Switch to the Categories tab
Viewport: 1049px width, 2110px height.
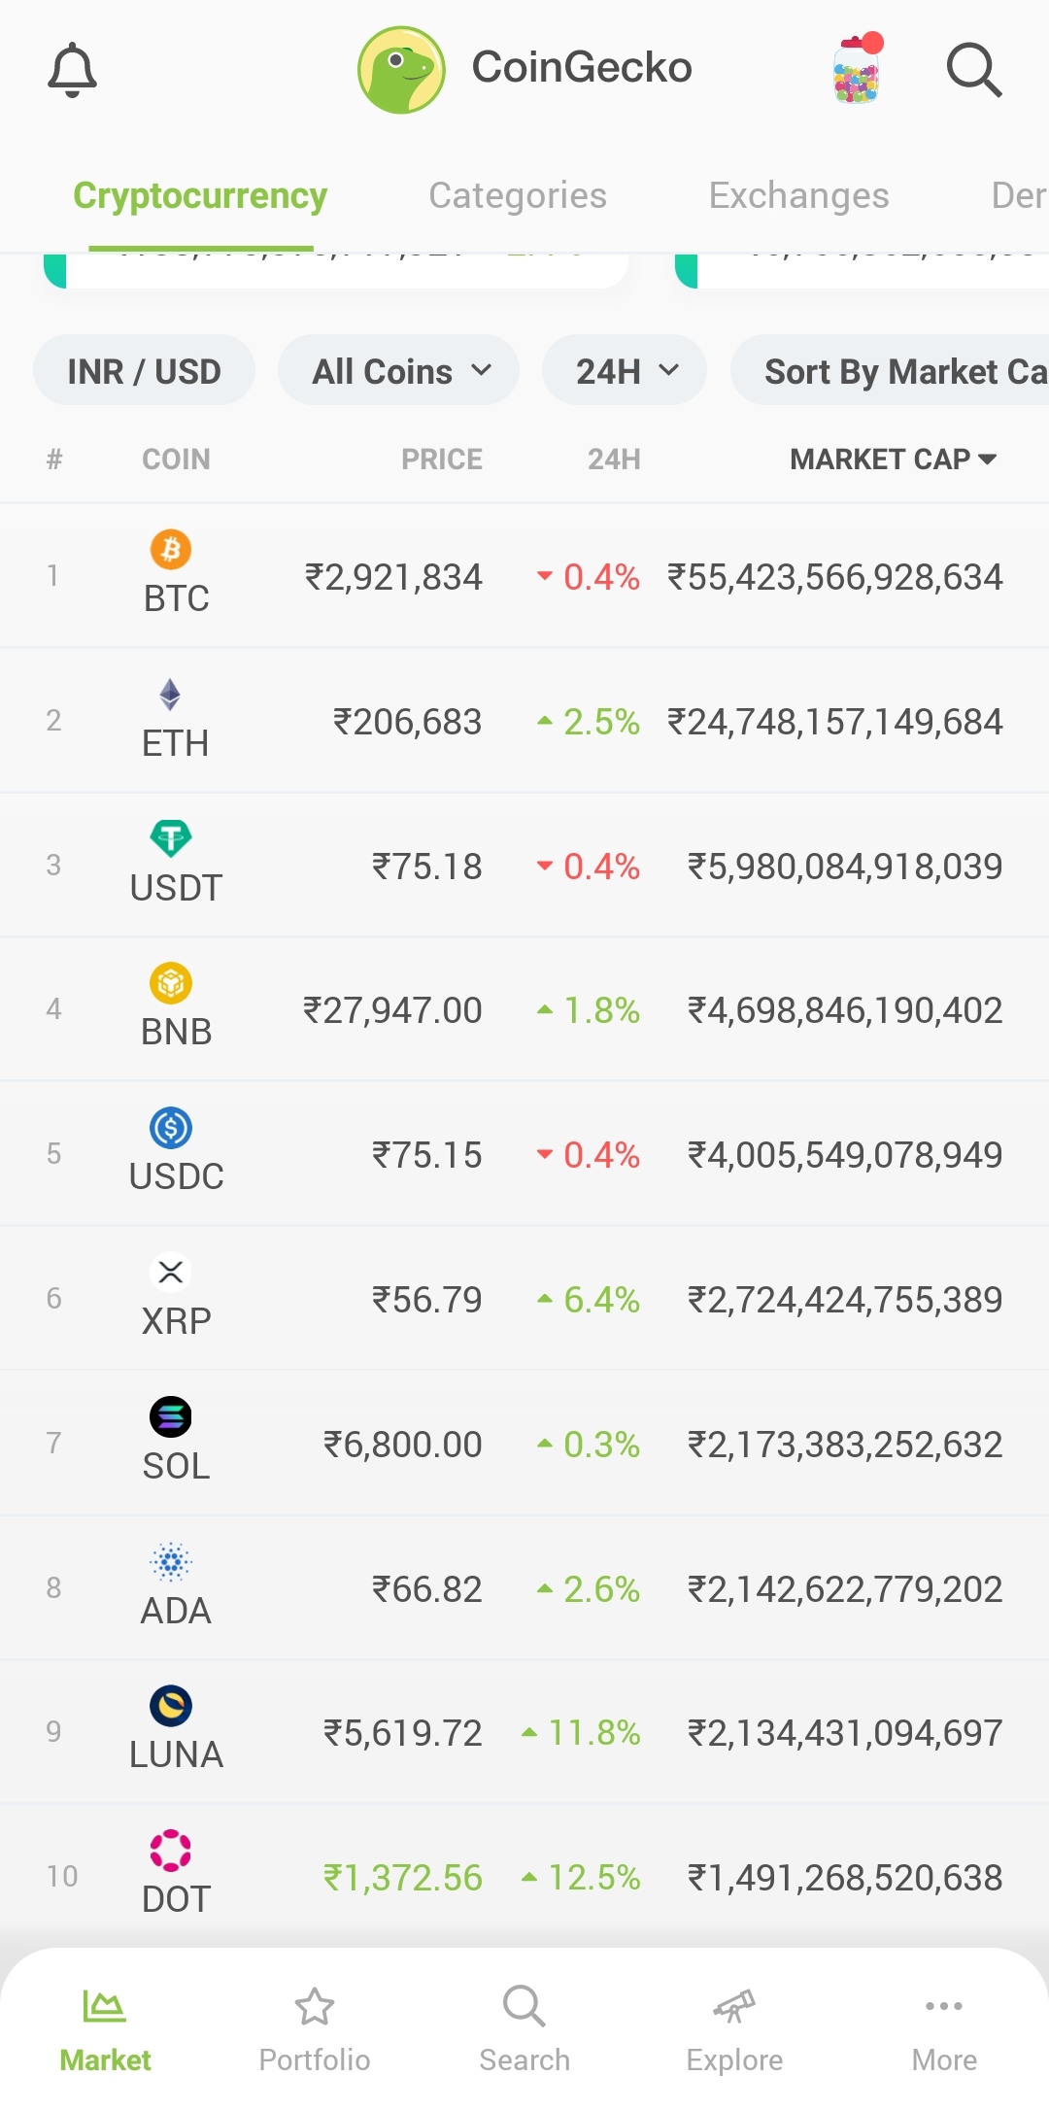(518, 195)
